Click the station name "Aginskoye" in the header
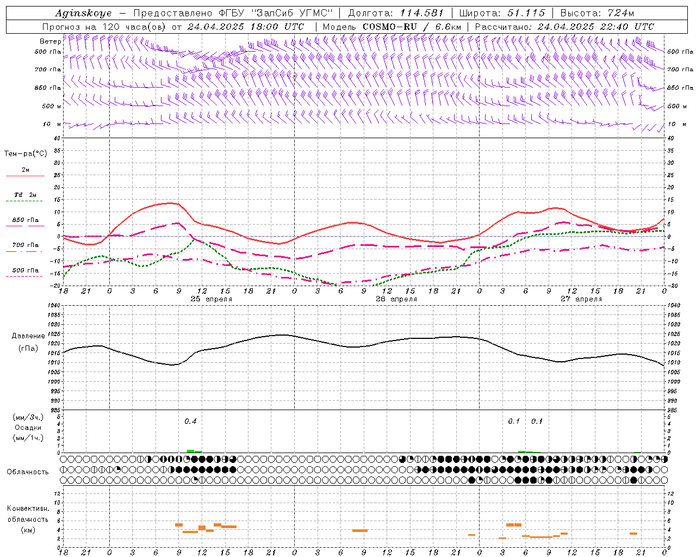Viewport: 696px width, 557px height. (83, 13)
